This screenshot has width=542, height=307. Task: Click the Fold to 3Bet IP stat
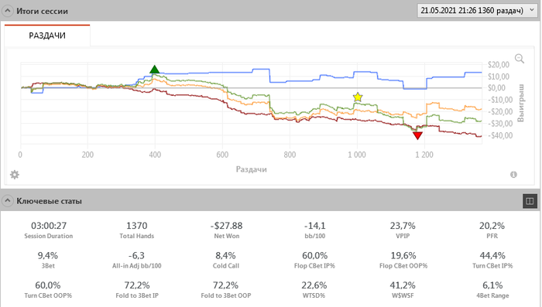(x=137, y=289)
